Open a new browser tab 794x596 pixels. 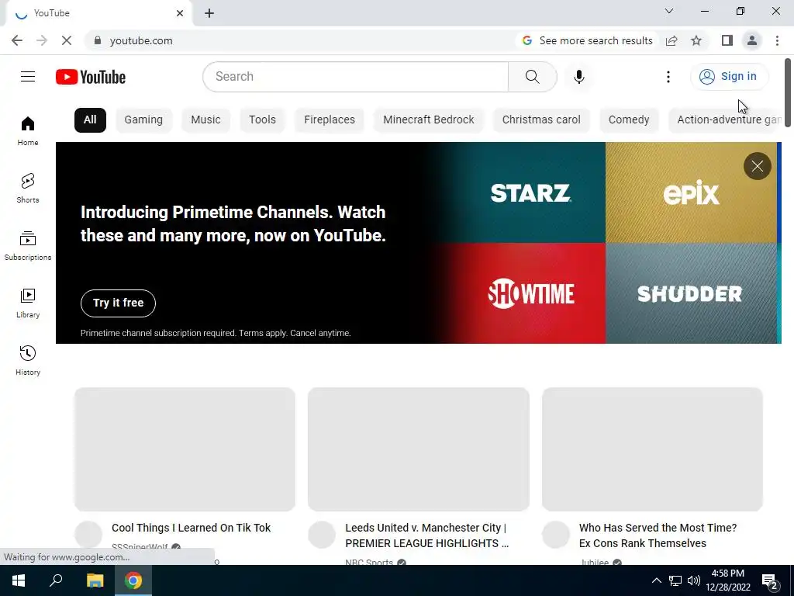(x=209, y=13)
